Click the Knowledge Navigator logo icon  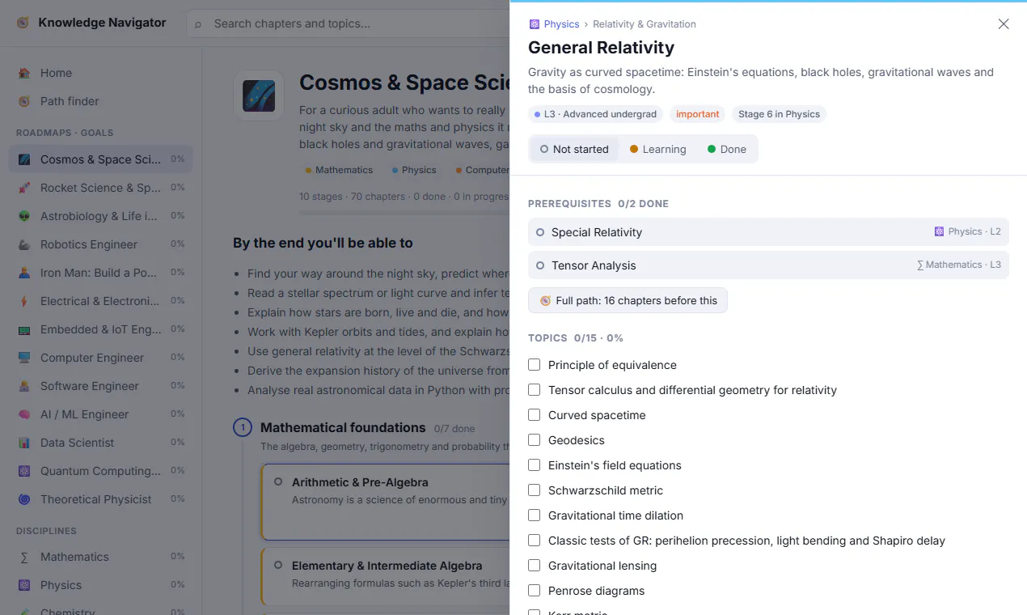23,23
